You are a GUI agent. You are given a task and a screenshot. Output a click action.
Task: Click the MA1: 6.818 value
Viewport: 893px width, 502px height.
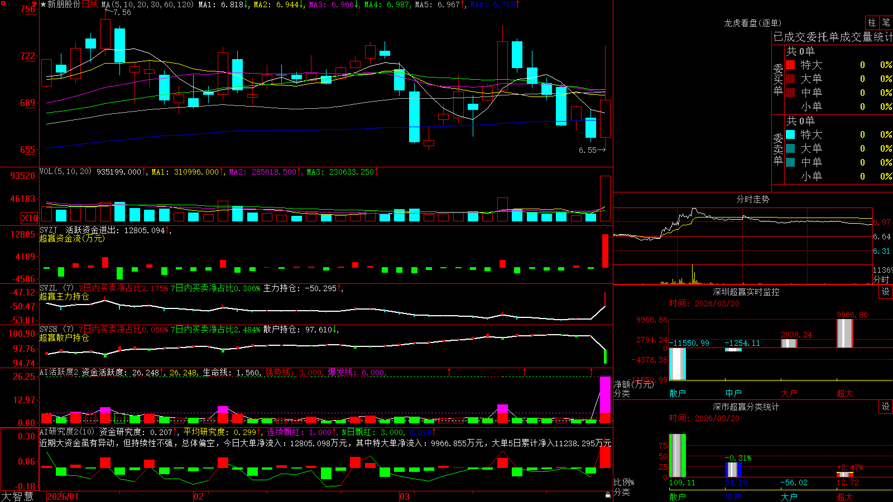221,4
